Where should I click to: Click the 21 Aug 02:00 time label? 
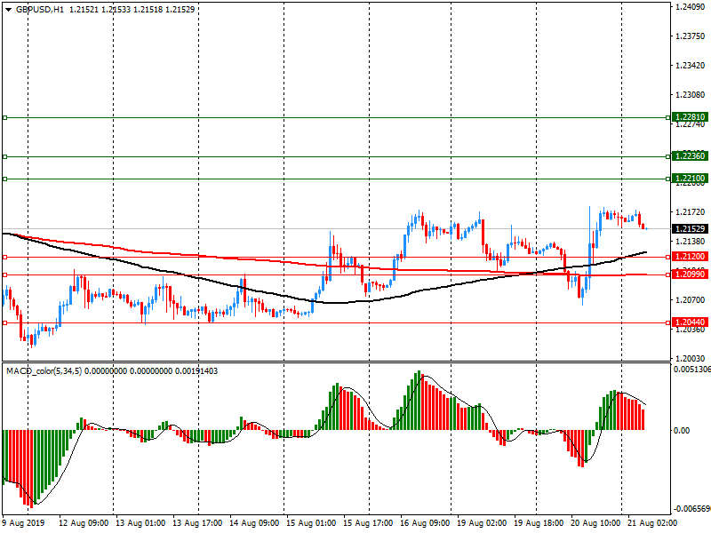pyautogui.click(x=652, y=523)
